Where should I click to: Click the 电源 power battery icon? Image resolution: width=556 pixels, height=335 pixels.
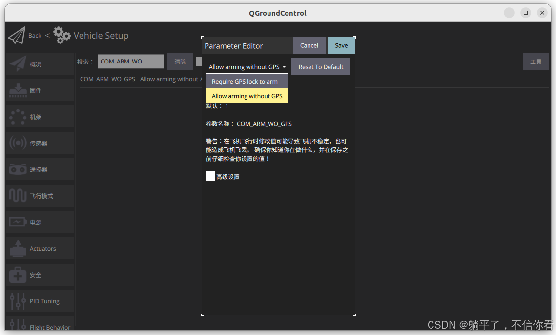18,222
